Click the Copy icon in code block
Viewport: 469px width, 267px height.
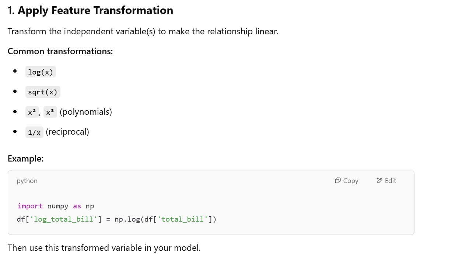coord(337,181)
